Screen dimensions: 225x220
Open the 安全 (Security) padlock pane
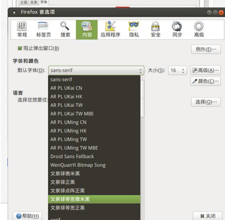(x=155, y=30)
